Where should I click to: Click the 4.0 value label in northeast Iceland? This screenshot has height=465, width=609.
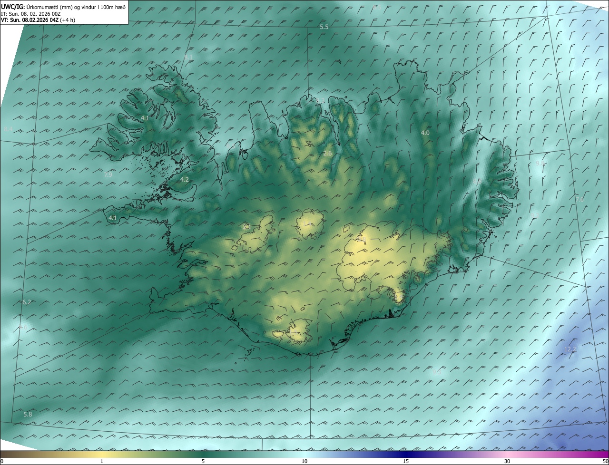[x=425, y=133]
